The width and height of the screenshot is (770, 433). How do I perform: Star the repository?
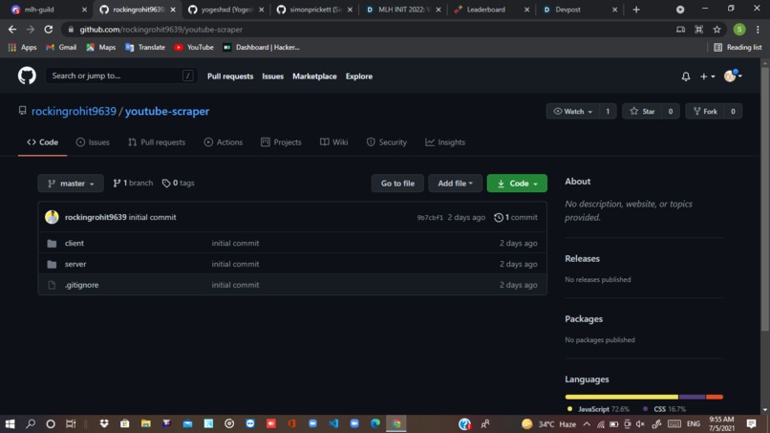642,111
